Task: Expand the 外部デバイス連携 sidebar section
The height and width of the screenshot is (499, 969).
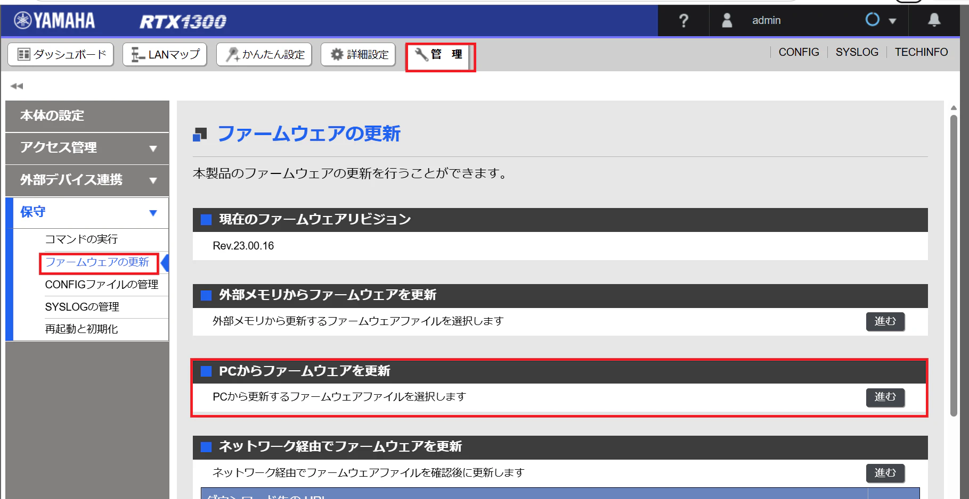Action: coord(87,180)
